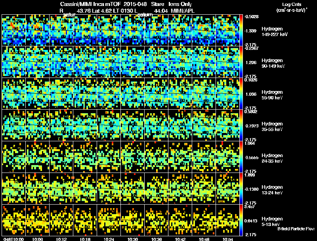Click the color bar beside the 24-35 keV row
Viewport: 317px width, 241px height.
coord(241,157)
